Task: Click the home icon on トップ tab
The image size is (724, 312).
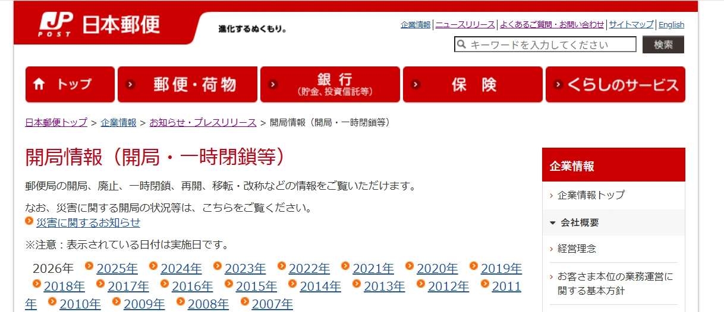Action: pyautogui.click(x=39, y=84)
